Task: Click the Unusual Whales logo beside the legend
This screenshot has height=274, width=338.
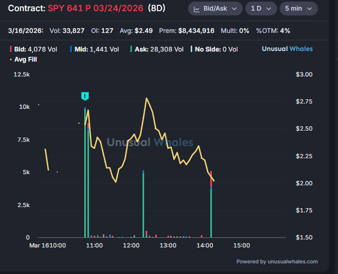Action: click(287, 49)
